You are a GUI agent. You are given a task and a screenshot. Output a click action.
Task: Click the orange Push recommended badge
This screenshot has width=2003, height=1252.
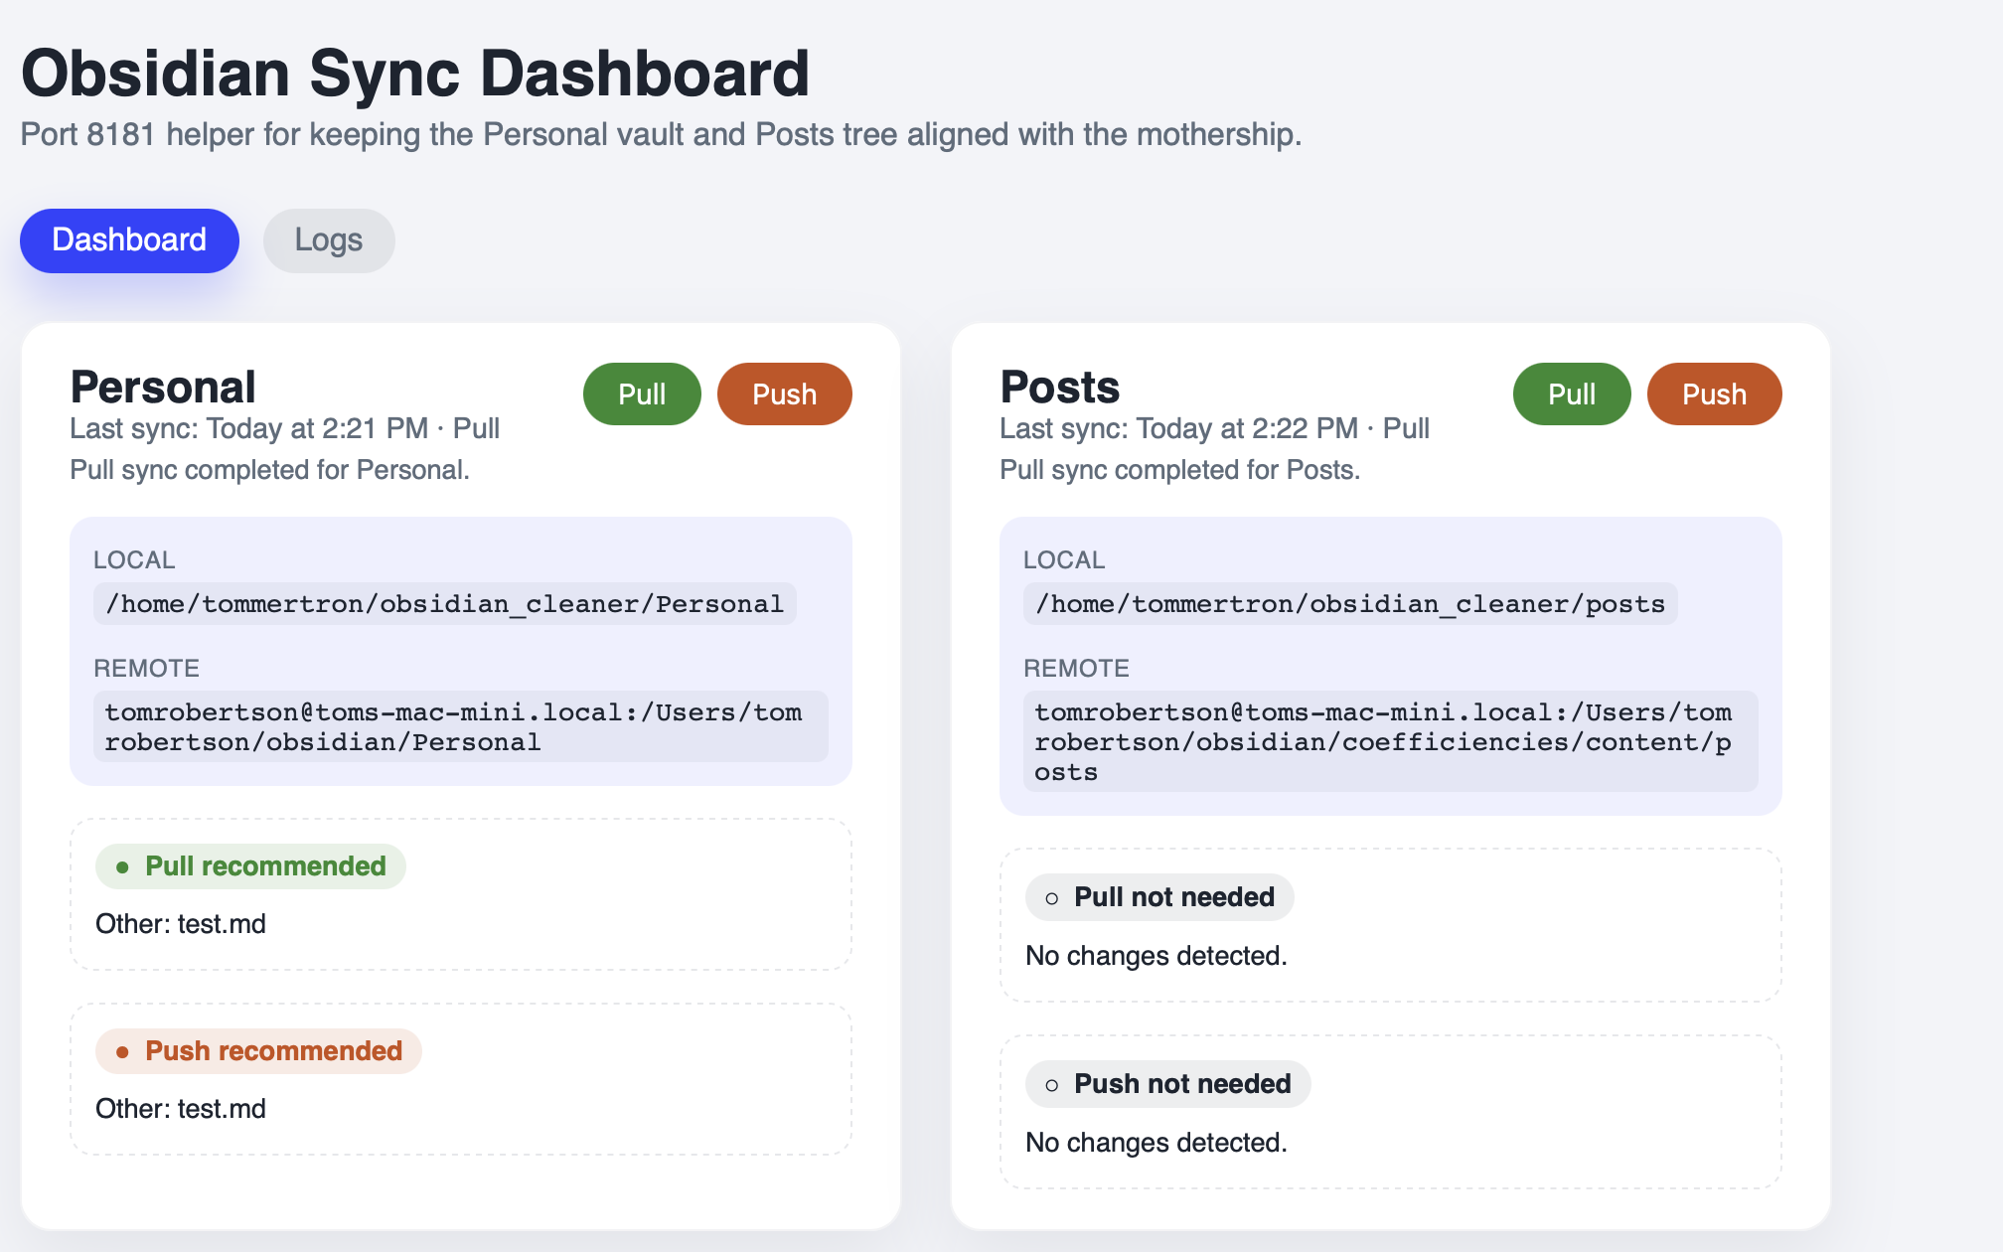tap(258, 1051)
